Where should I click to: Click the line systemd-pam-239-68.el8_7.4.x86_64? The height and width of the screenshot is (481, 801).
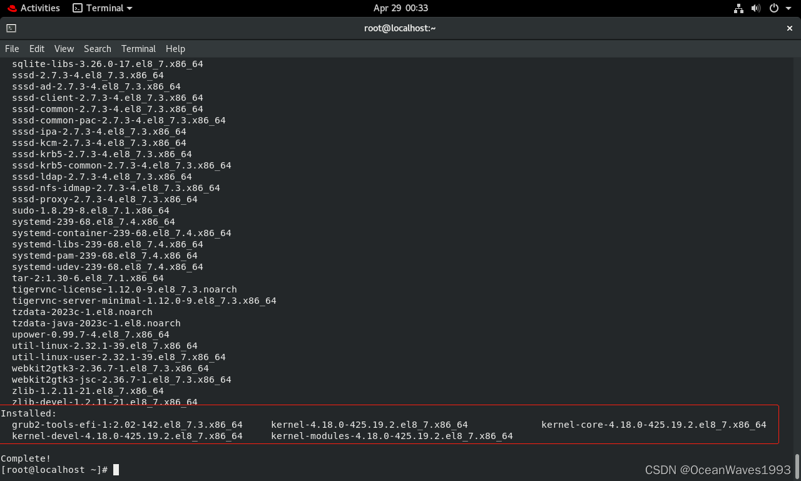(105, 256)
